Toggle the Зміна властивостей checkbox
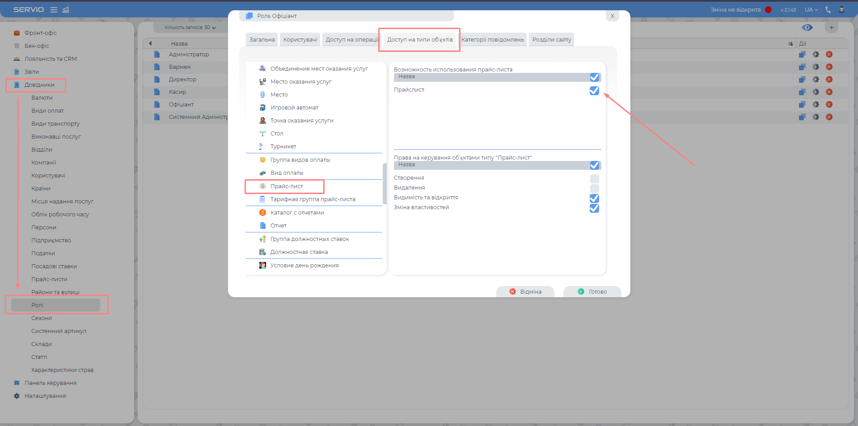This screenshot has width=858, height=426. point(594,208)
